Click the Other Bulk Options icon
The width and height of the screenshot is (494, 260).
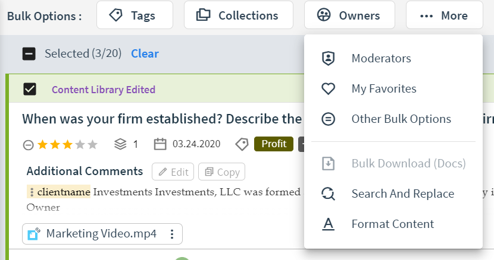pos(328,119)
